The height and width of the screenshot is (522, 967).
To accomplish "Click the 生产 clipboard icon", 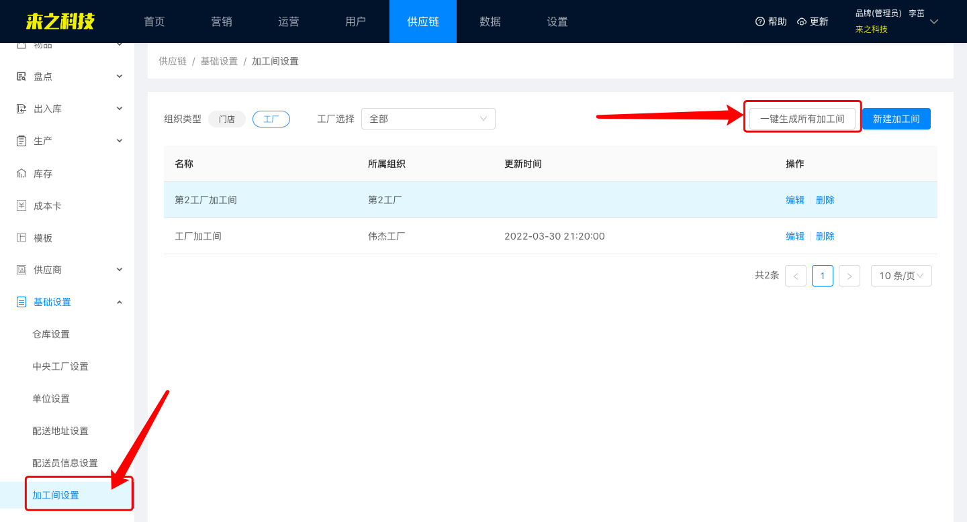I will tap(21, 141).
